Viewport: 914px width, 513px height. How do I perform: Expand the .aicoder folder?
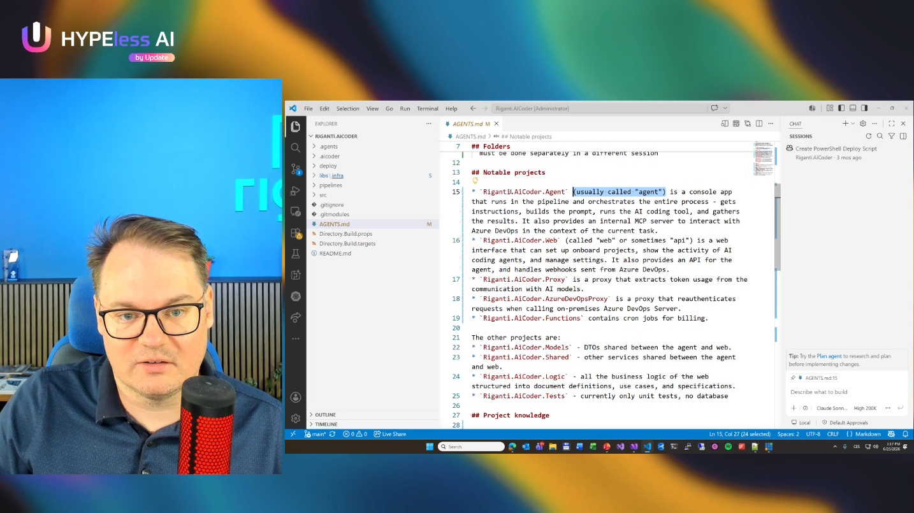373,156
